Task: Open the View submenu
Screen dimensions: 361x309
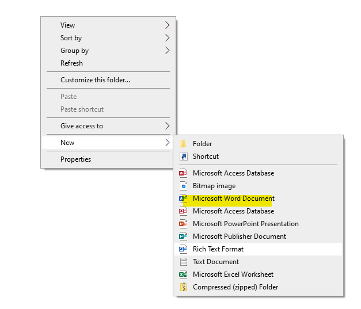Action: (x=108, y=25)
